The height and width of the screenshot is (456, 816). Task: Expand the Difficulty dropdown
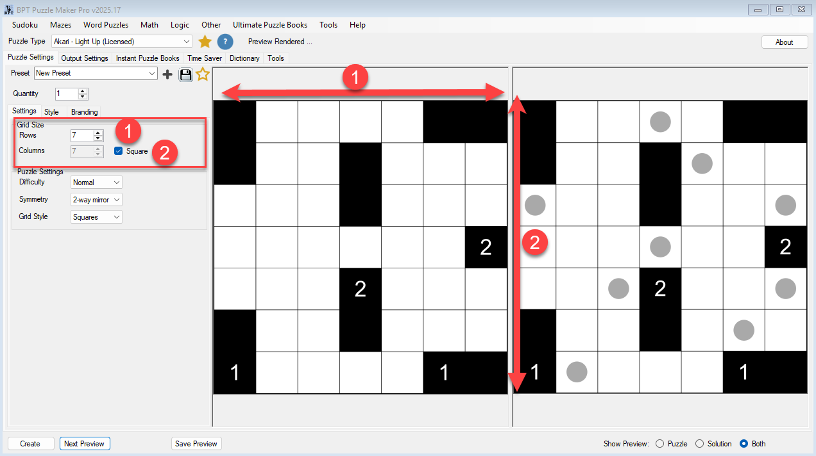(x=96, y=183)
